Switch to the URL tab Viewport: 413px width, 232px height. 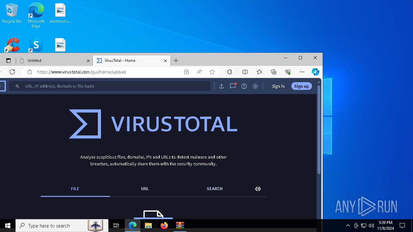(145, 189)
